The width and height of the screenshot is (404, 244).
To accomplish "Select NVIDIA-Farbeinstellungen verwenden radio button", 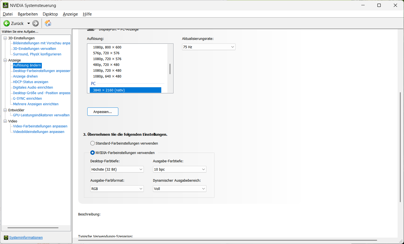I will pyautogui.click(x=93, y=153).
